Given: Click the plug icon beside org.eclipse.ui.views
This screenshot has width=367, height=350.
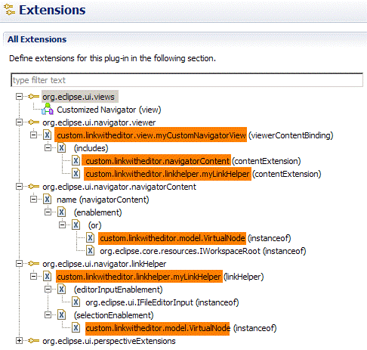Looking at the screenshot, I should coord(34,97).
